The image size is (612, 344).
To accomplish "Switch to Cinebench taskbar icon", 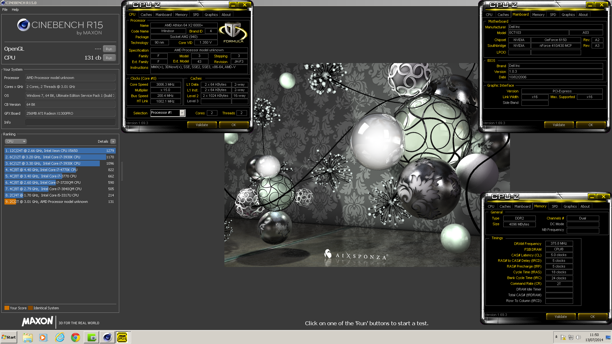I will [x=107, y=337].
